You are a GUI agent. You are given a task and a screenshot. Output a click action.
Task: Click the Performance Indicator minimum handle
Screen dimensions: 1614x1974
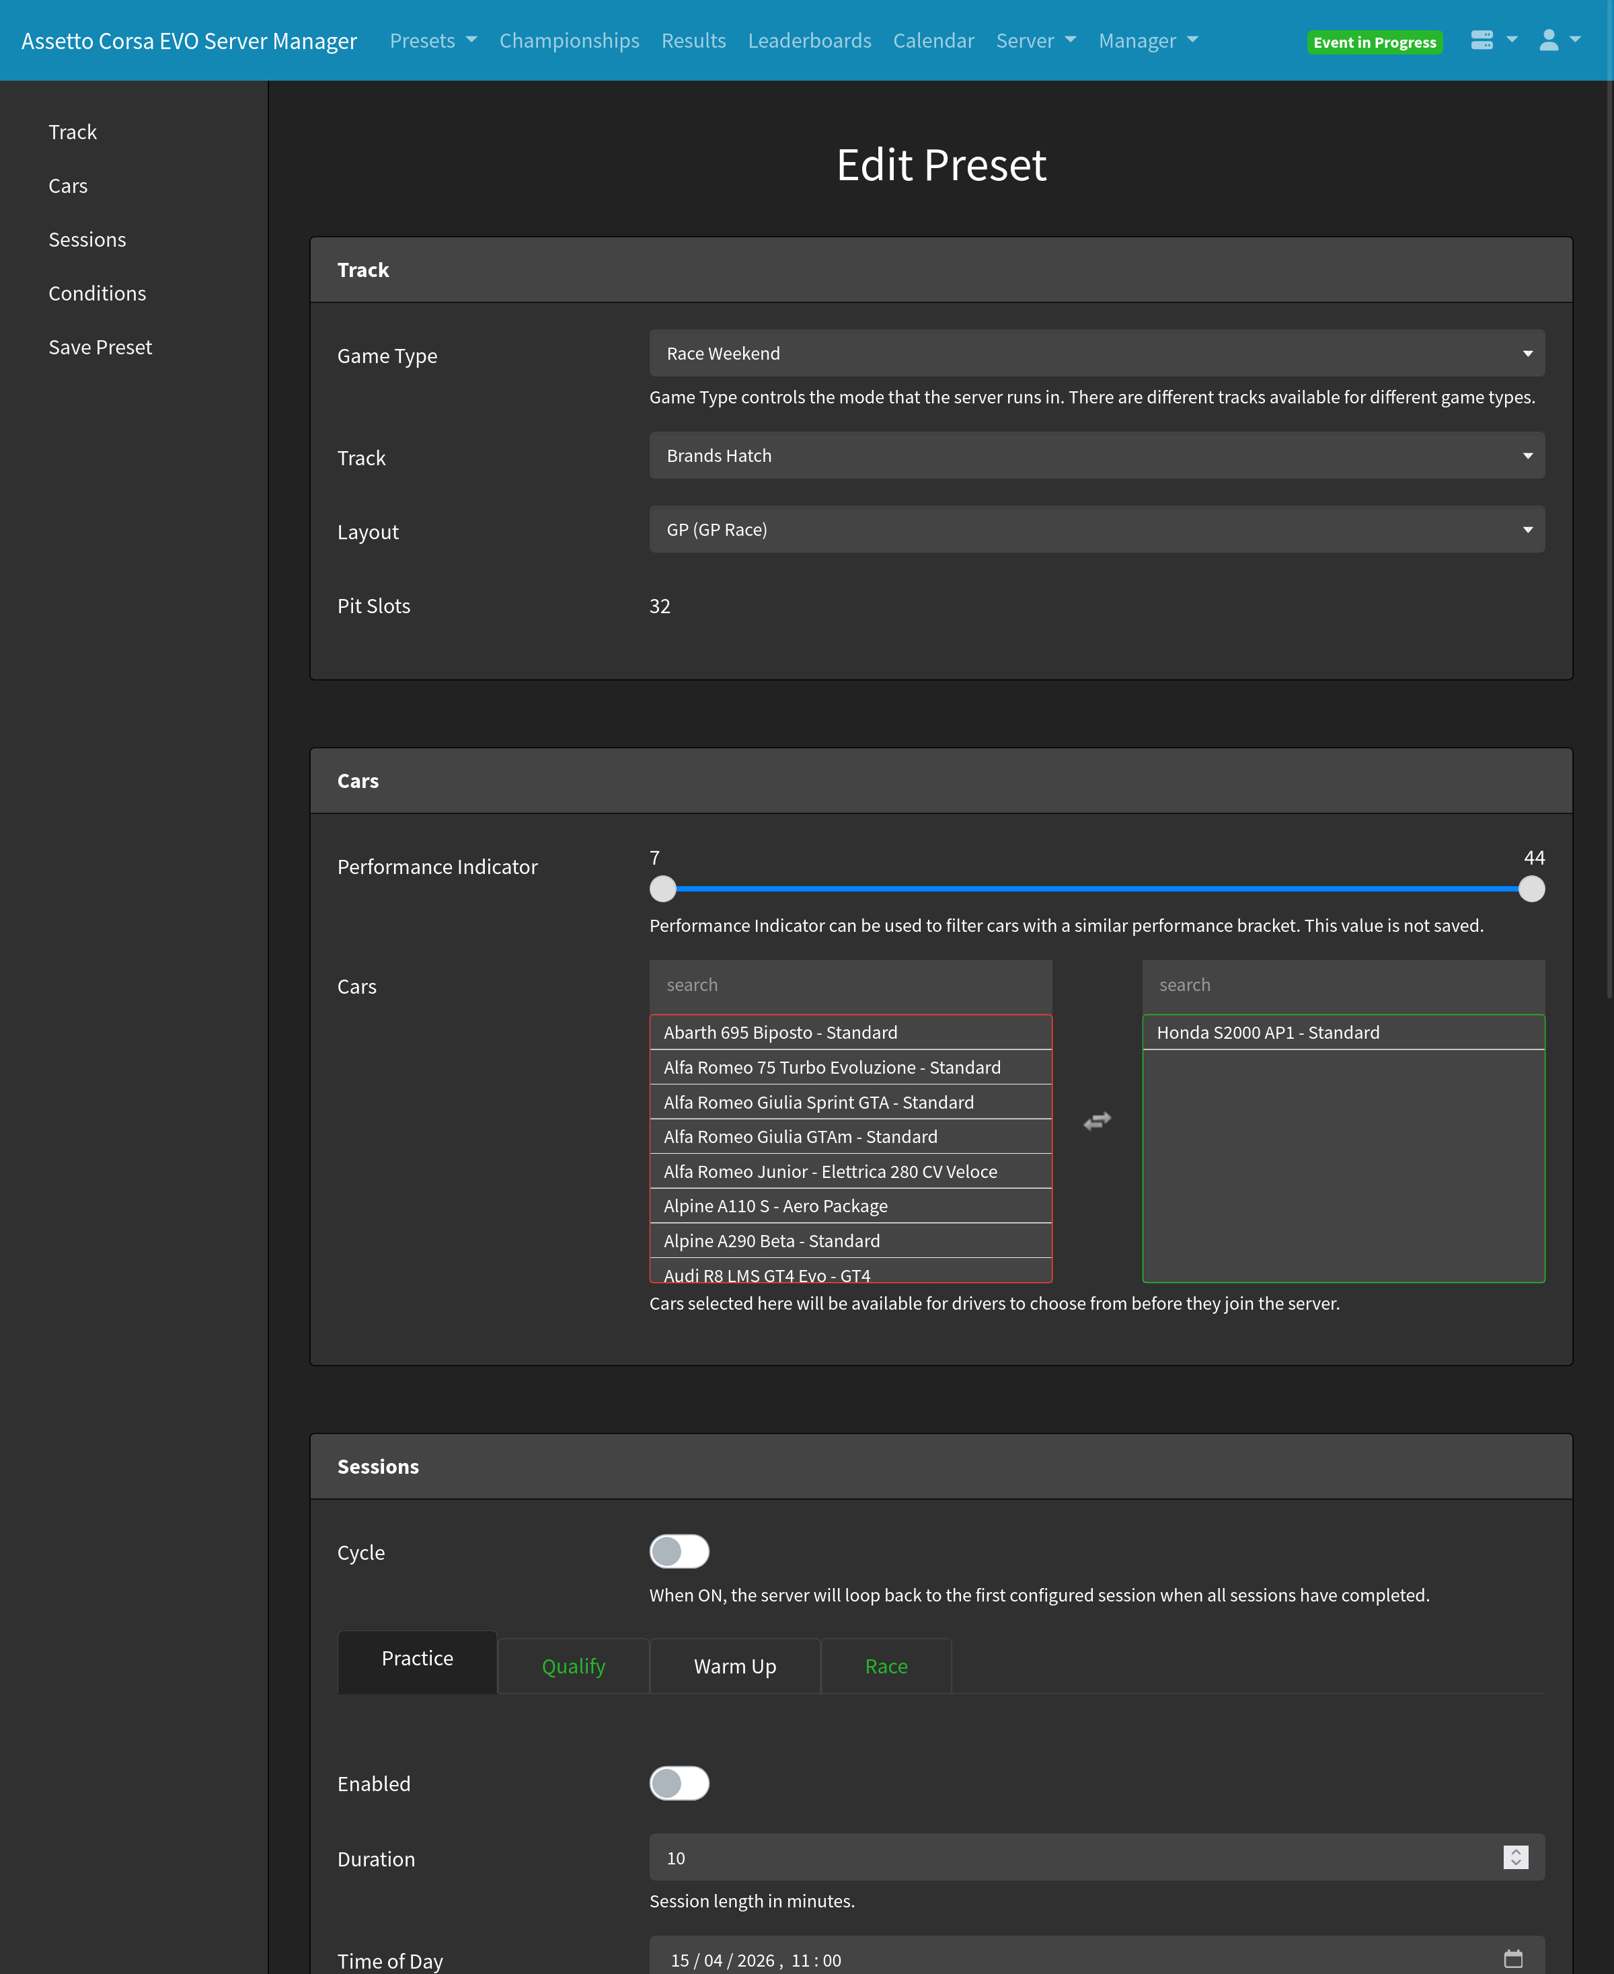pos(663,888)
